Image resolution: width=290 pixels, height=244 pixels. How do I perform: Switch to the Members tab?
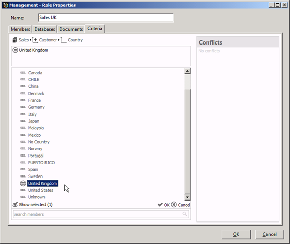point(20,29)
